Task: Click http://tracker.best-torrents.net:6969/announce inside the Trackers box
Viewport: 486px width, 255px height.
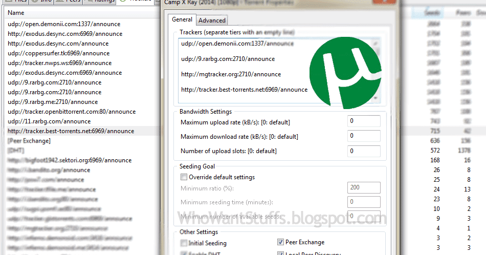Action: coord(244,90)
